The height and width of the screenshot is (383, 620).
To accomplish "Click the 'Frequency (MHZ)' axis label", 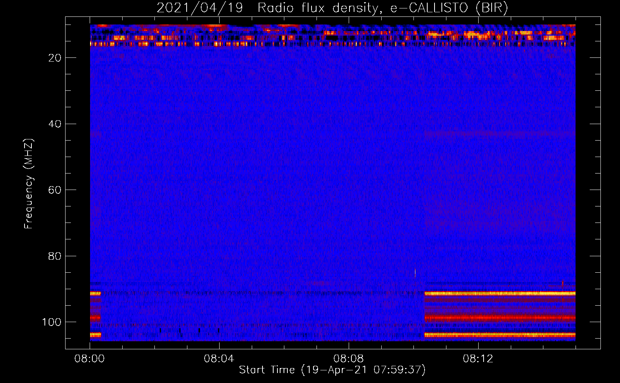I will [x=29, y=184].
